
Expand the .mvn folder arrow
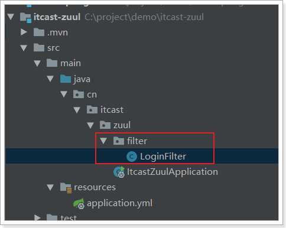point(24,32)
